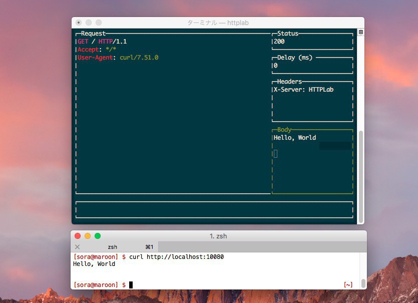This screenshot has width=418, height=303.
Task: Close the zsh tab with the X icon
Action: 77,247
